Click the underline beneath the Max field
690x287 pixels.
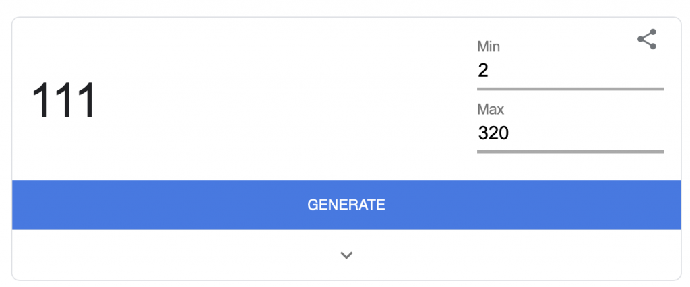[570, 152]
